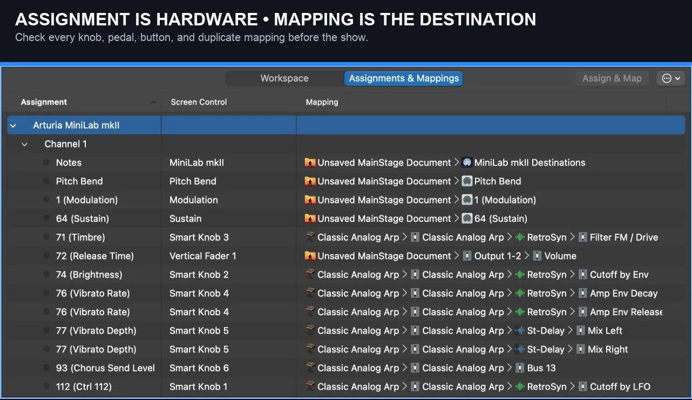Click the St-Delay plugin icon in Mix Left row
This screenshot has height=400, width=692.
(x=520, y=330)
